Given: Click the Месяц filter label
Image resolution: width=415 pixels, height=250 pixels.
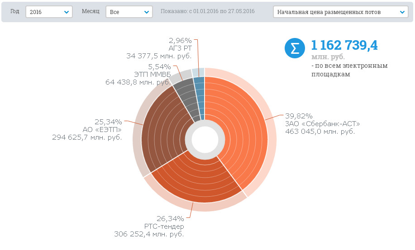Looking at the screenshot, I should (91, 11).
